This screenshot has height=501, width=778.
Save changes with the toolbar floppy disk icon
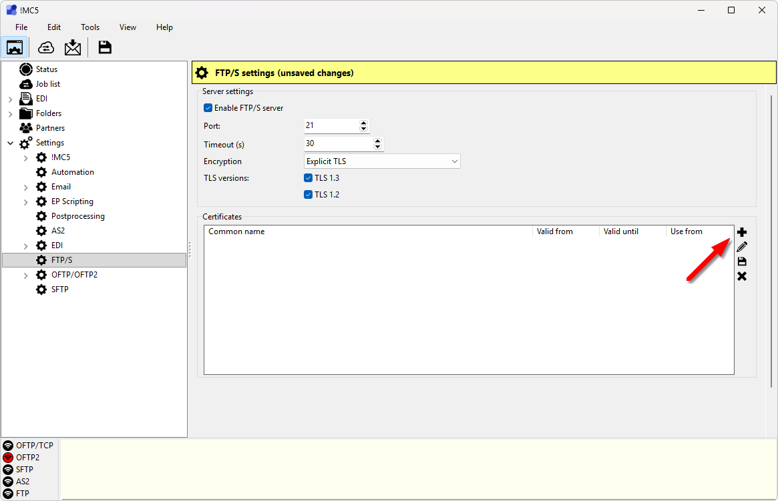pyautogui.click(x=105, y=47)
